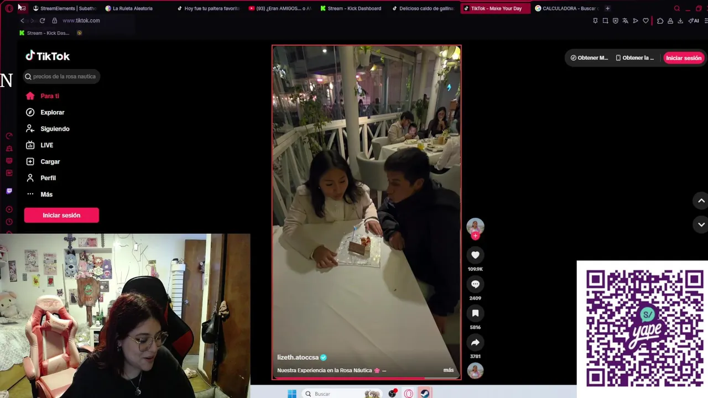The width and height of the screenshot is (708, 398).
Task: Click the sidebar Iniciar sesión button
Action: (61, 215)
